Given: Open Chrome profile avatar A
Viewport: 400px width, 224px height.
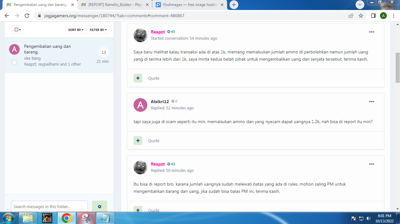Looking at the screenshot, I should 383,16.
